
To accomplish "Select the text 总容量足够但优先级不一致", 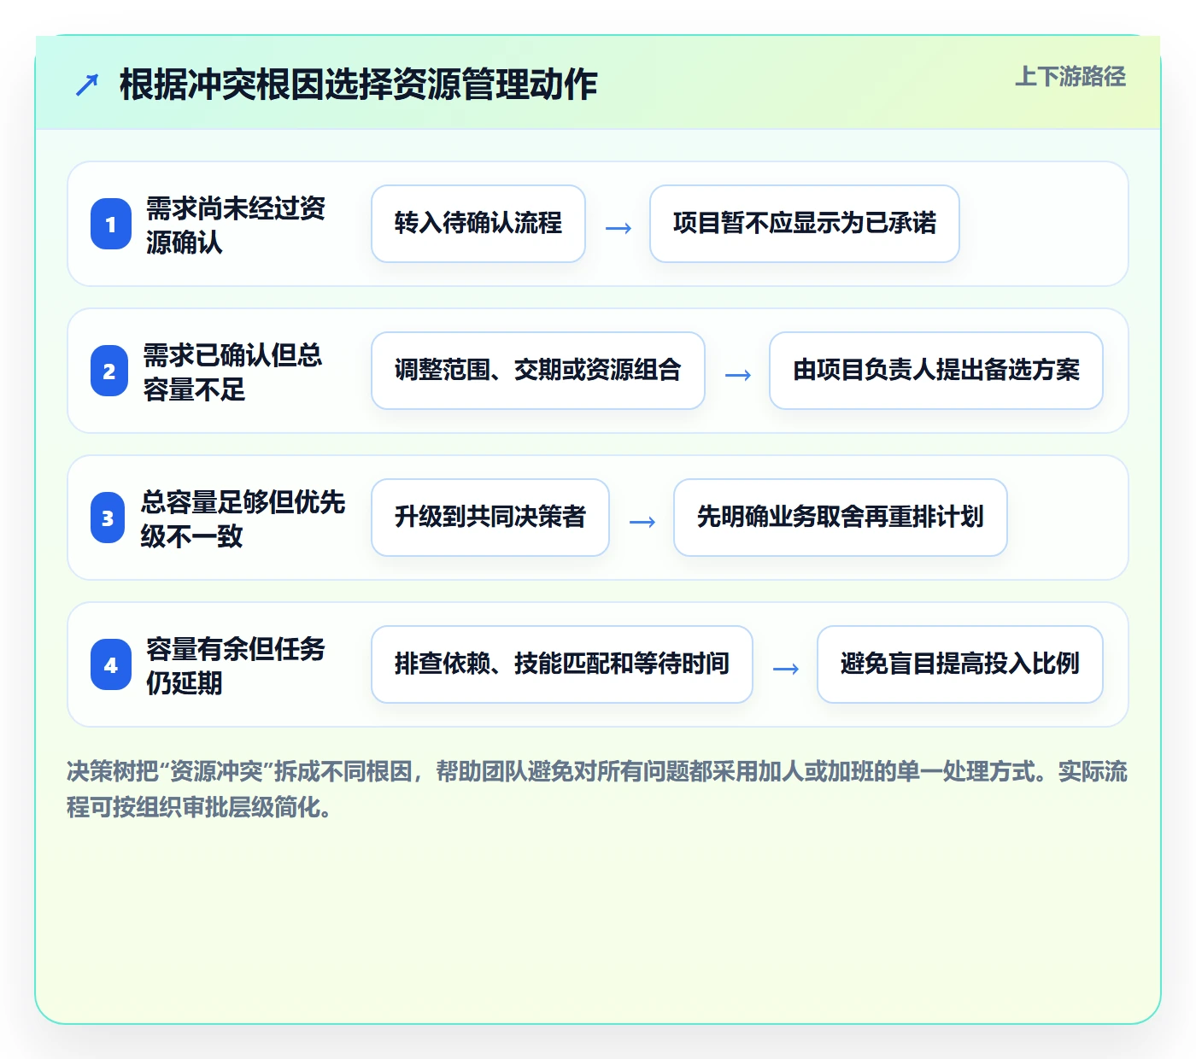I will click(243, 518).
